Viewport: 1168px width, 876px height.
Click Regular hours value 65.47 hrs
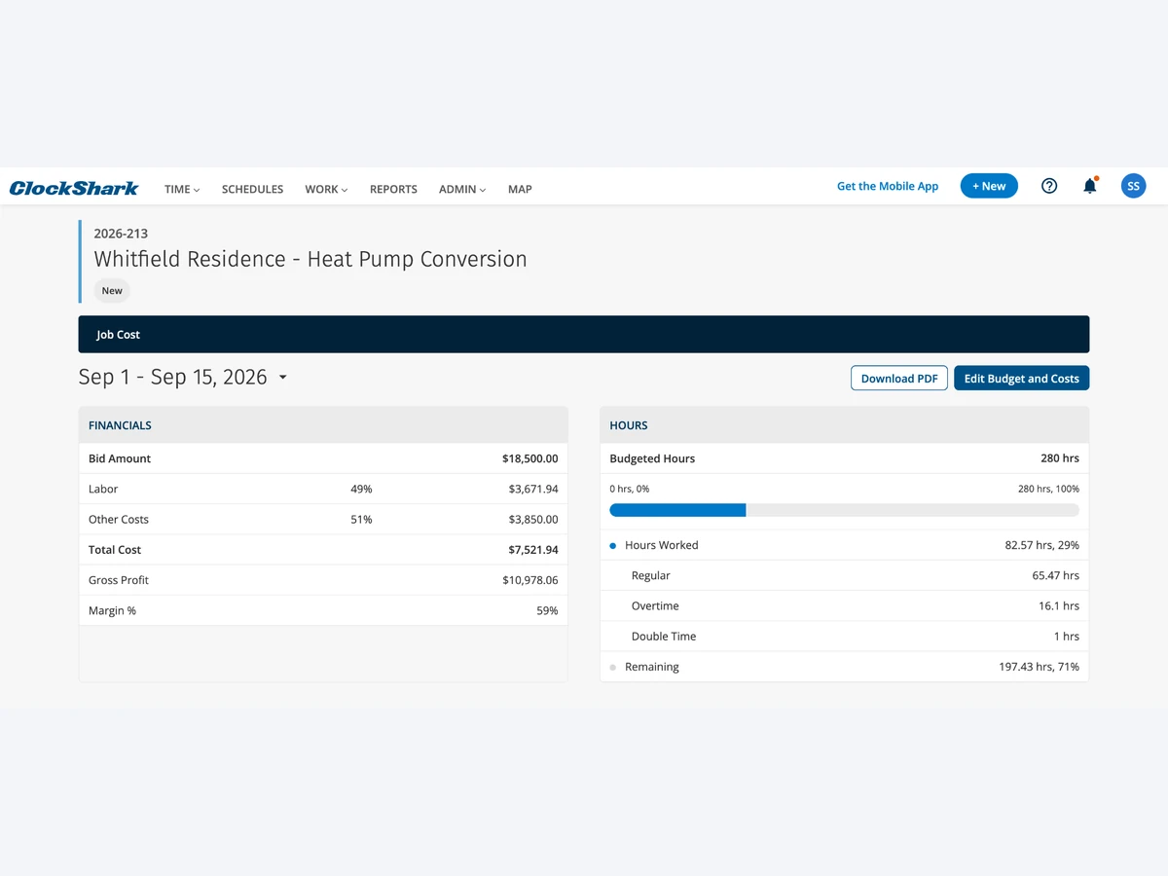[x=1056, y=575]
